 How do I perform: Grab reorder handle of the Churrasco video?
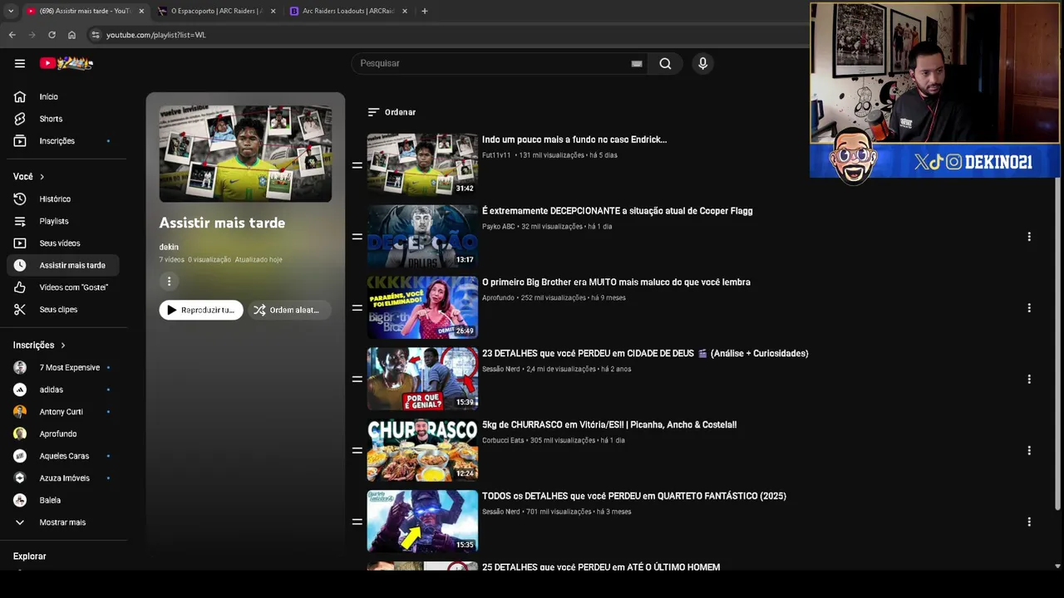[x=357, y=451]
